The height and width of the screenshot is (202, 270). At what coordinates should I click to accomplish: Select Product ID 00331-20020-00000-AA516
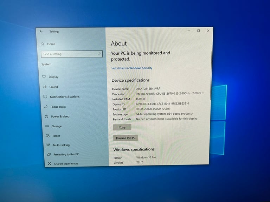coord(153,109)
